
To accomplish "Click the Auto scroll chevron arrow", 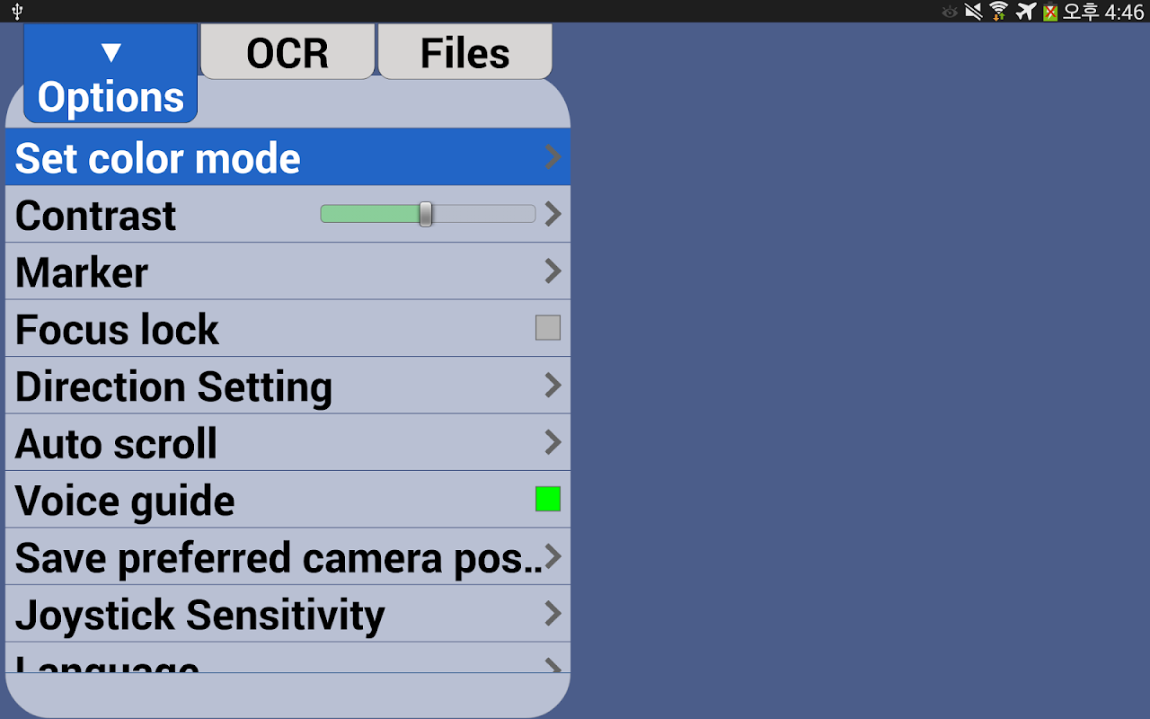I will (553, 442).
